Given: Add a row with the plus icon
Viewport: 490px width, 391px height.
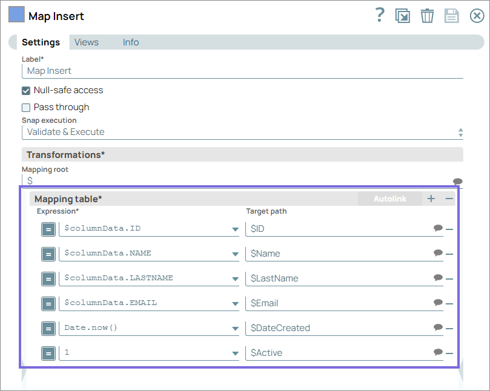Looking at the screenshot, I should 431,199.
